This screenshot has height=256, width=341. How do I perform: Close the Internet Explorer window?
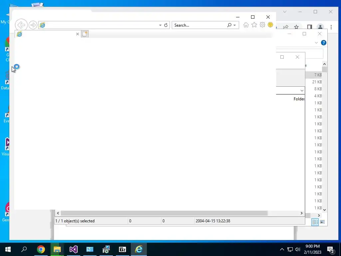point(268,17)
